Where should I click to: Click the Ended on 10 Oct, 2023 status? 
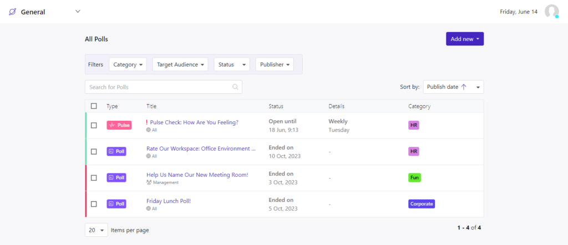285,152
